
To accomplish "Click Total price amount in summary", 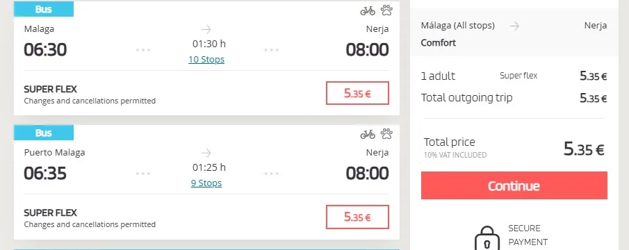I will 584,149.
